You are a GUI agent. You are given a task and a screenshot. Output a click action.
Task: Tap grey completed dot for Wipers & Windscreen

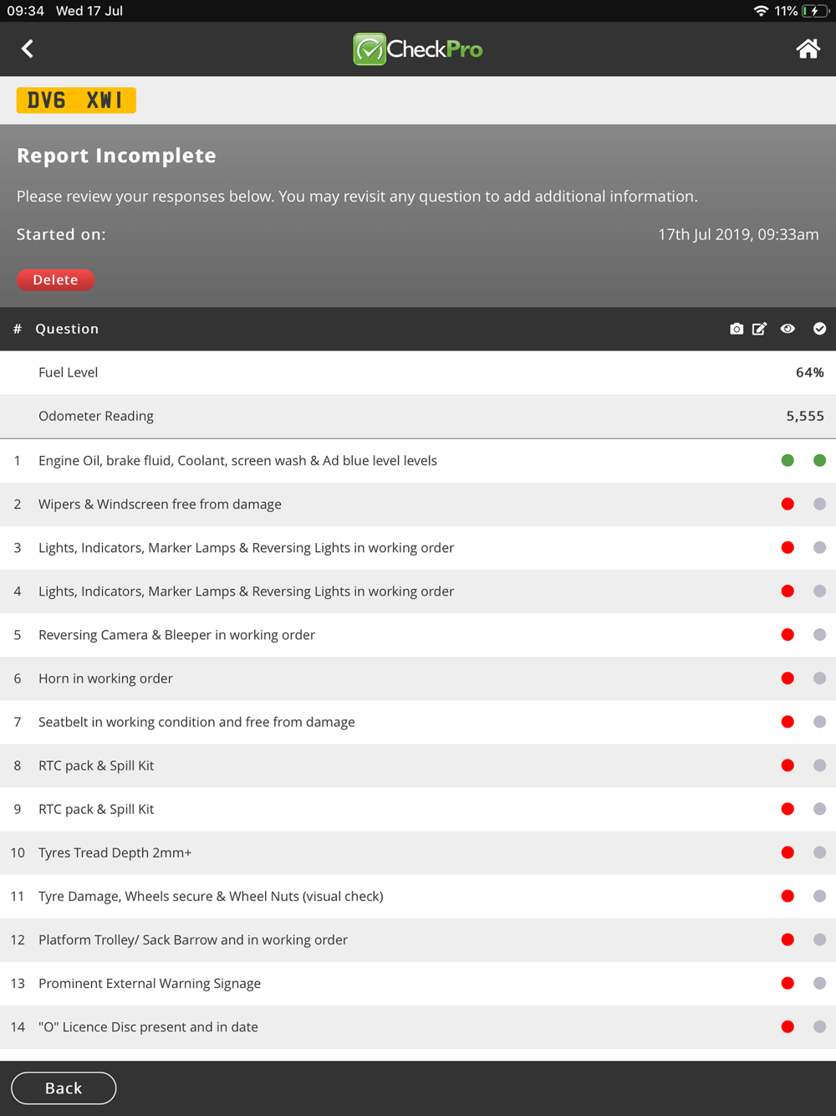819,504
